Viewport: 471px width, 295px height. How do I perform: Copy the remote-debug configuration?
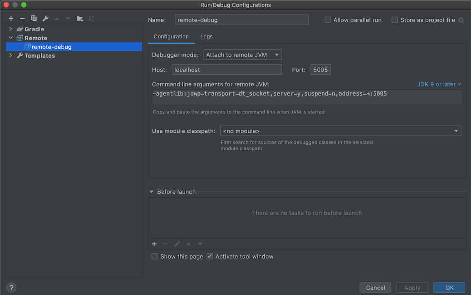[x=34, y=18]
